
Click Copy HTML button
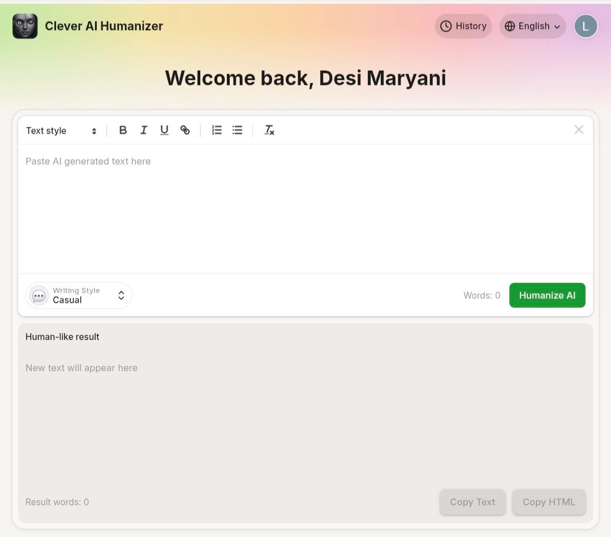(x=549, y=502)
